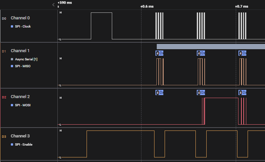Click the wide high pulse on Channel 0

pyautogui.click(x=101, y=26)
